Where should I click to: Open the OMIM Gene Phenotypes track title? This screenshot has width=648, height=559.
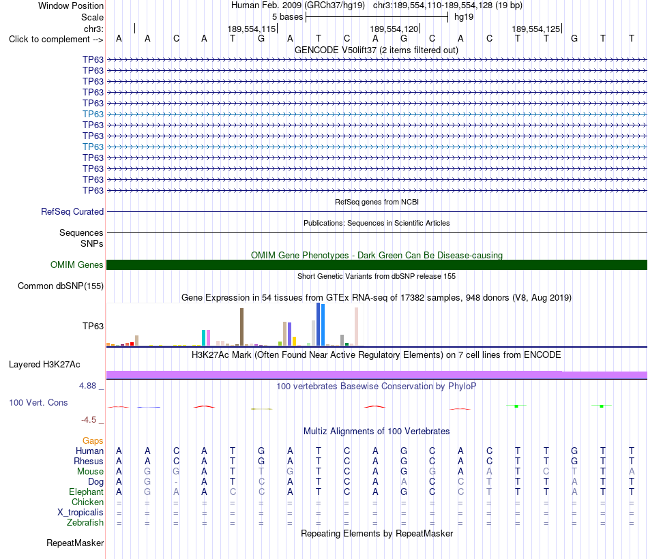click(x=377, y=256)
